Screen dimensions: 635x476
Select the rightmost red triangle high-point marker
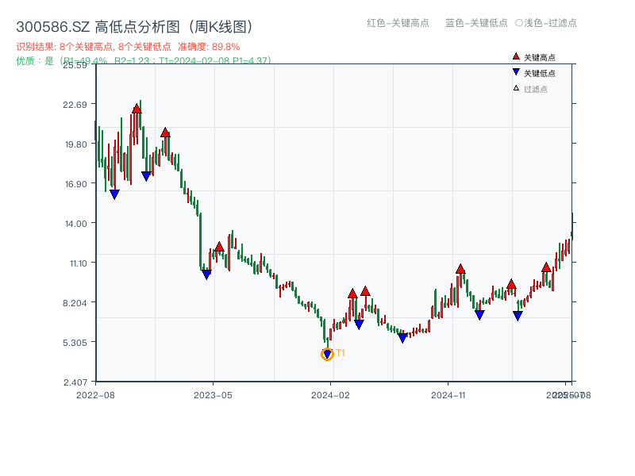pyautogui.click(x=545, y=268)
